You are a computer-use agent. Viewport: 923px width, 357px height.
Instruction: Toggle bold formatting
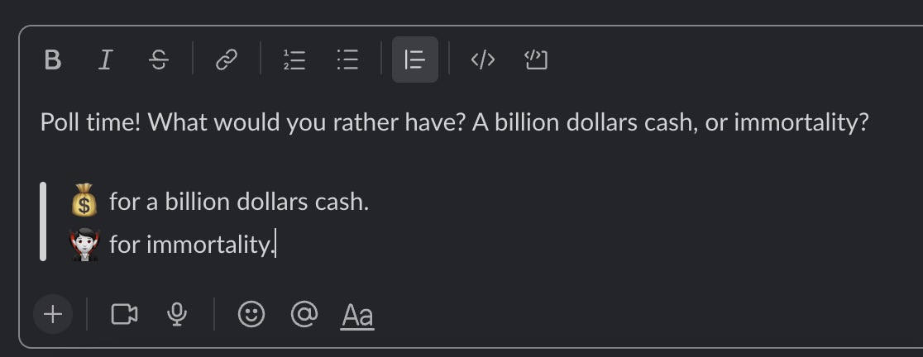pyautogui.click(x=53, y=60)
